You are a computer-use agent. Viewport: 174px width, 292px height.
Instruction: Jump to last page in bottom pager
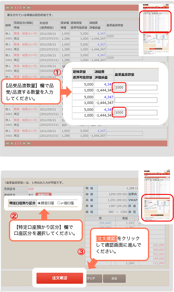29,143
